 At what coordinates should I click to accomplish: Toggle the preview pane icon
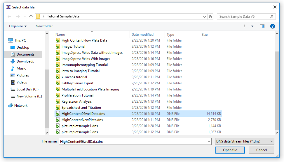pyautogui.click(x=262, y=26)
